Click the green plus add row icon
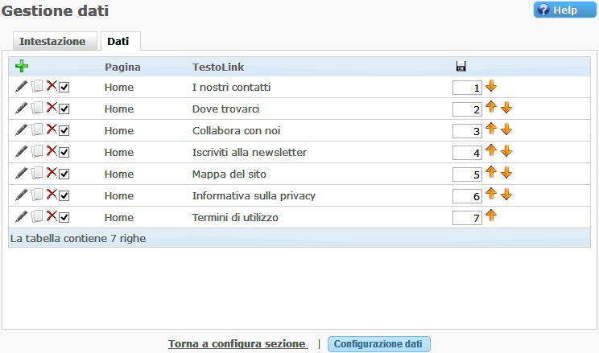This screenshot has width=599, height=353. (x=22, y=67)
